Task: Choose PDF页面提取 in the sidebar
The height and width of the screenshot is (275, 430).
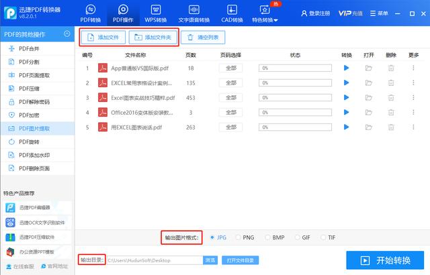Action: pos(38,75)
